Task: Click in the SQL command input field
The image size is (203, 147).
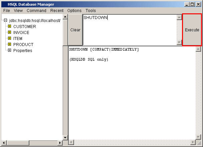Action: click(129, 29)
